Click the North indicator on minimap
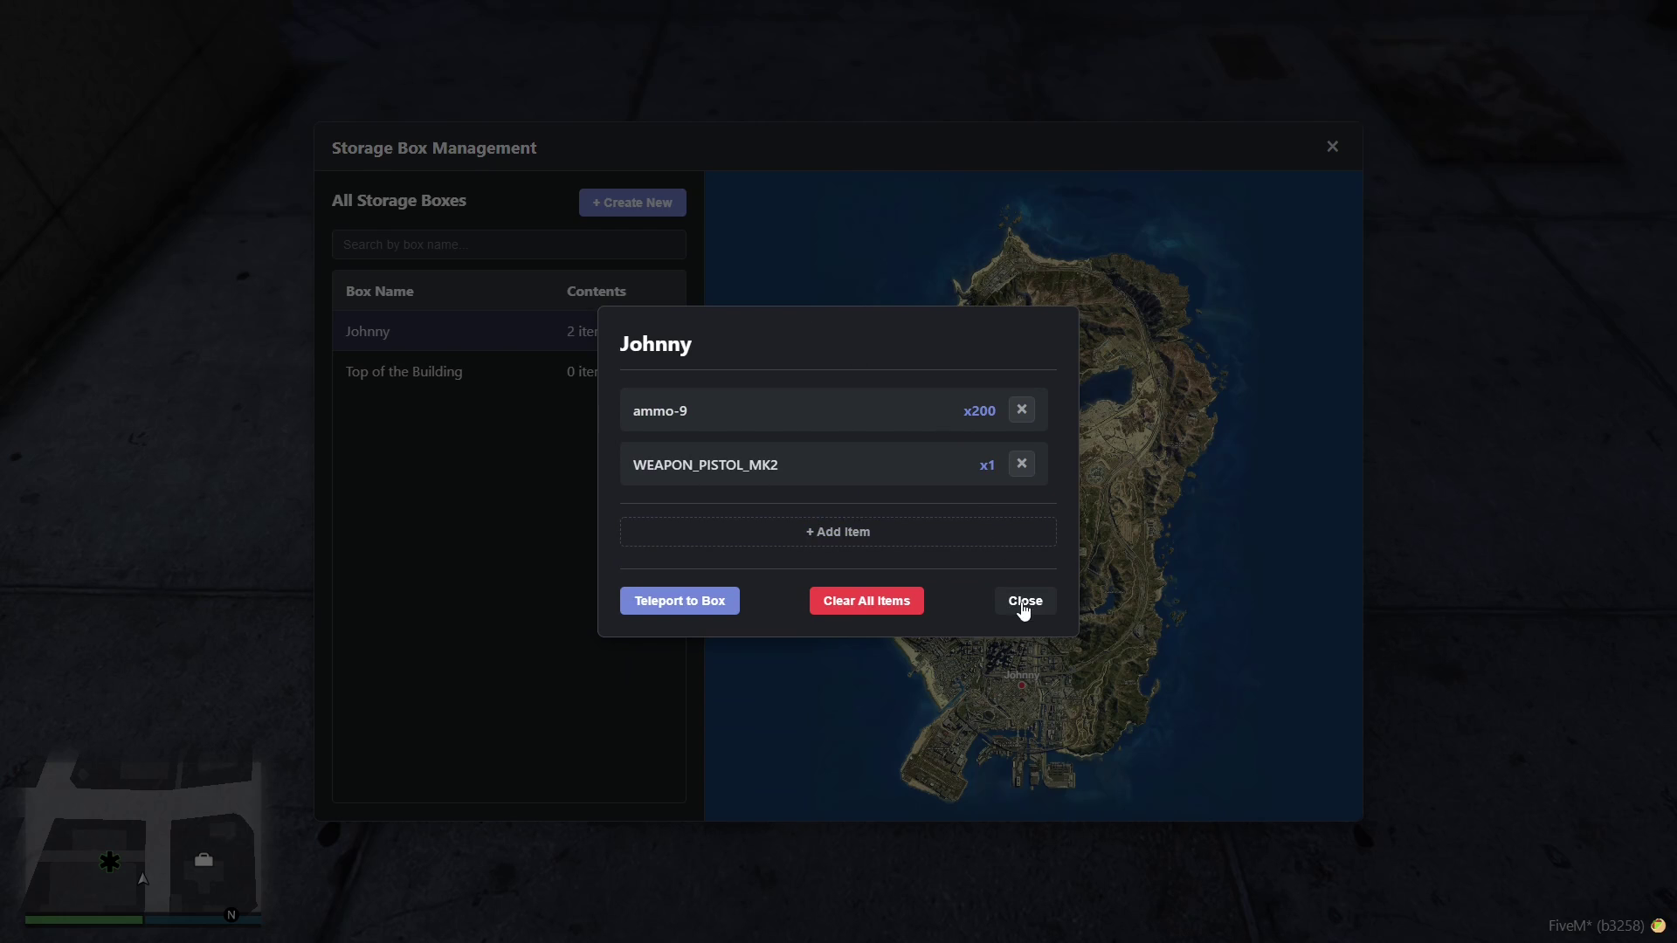 click(x=231, y=915)
